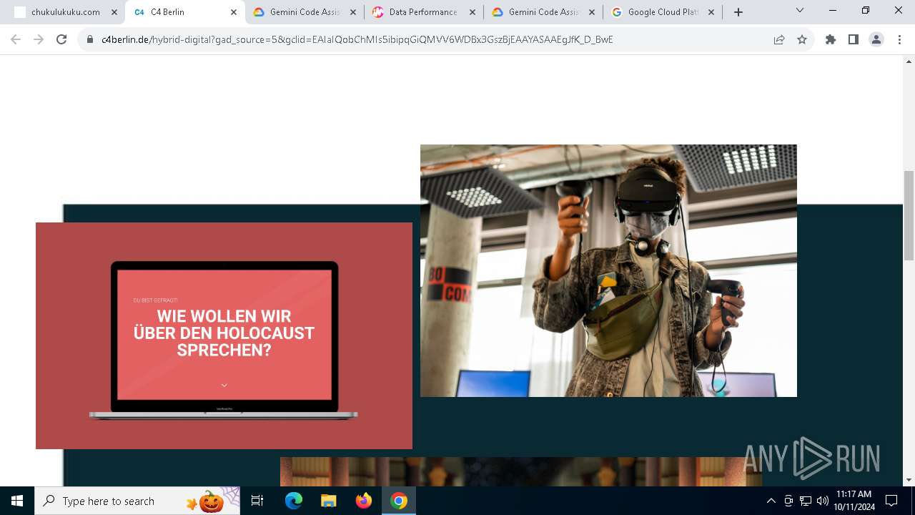Screen dimensions: 915x515
Task: Open the volume control tray icon
Action: click(x=823, y=501)
